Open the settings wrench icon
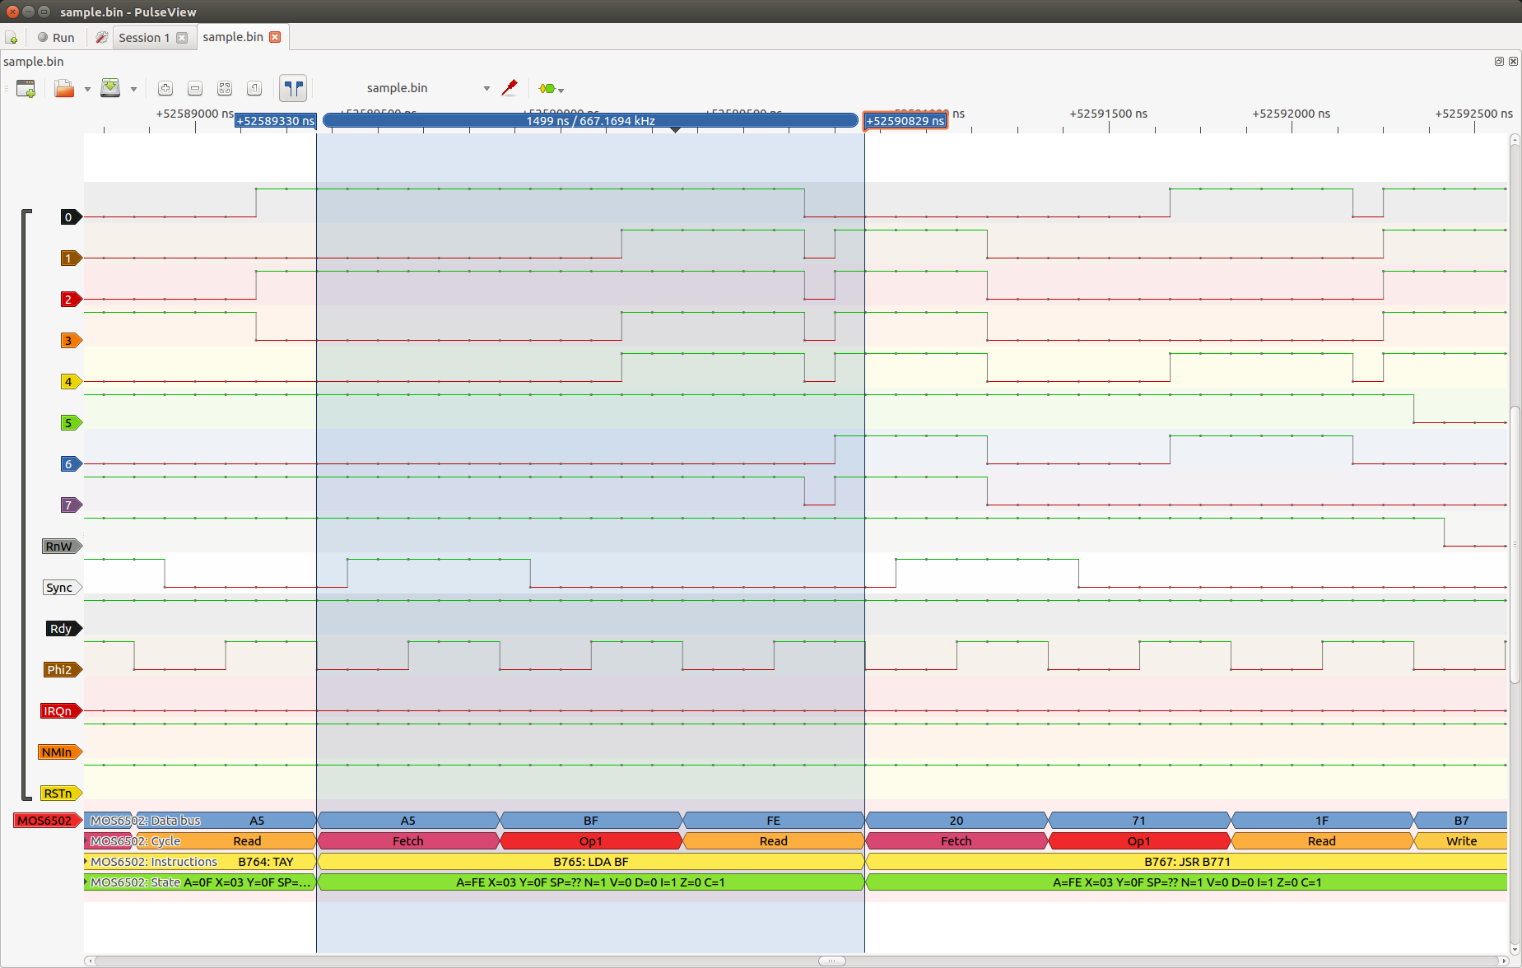 pos(101,38)
